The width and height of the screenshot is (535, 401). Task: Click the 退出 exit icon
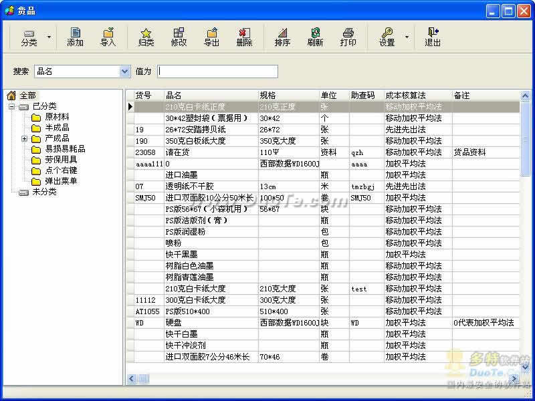pyautogui.click(x=433, y=38)
